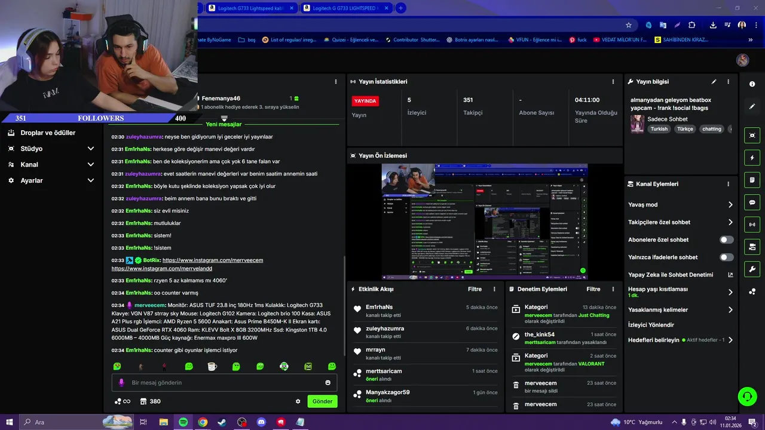Image resolution: width=765 pixels, height=430 pixels.
Task: Click the pencil icon in right sidebar
Action: [752, 106]
